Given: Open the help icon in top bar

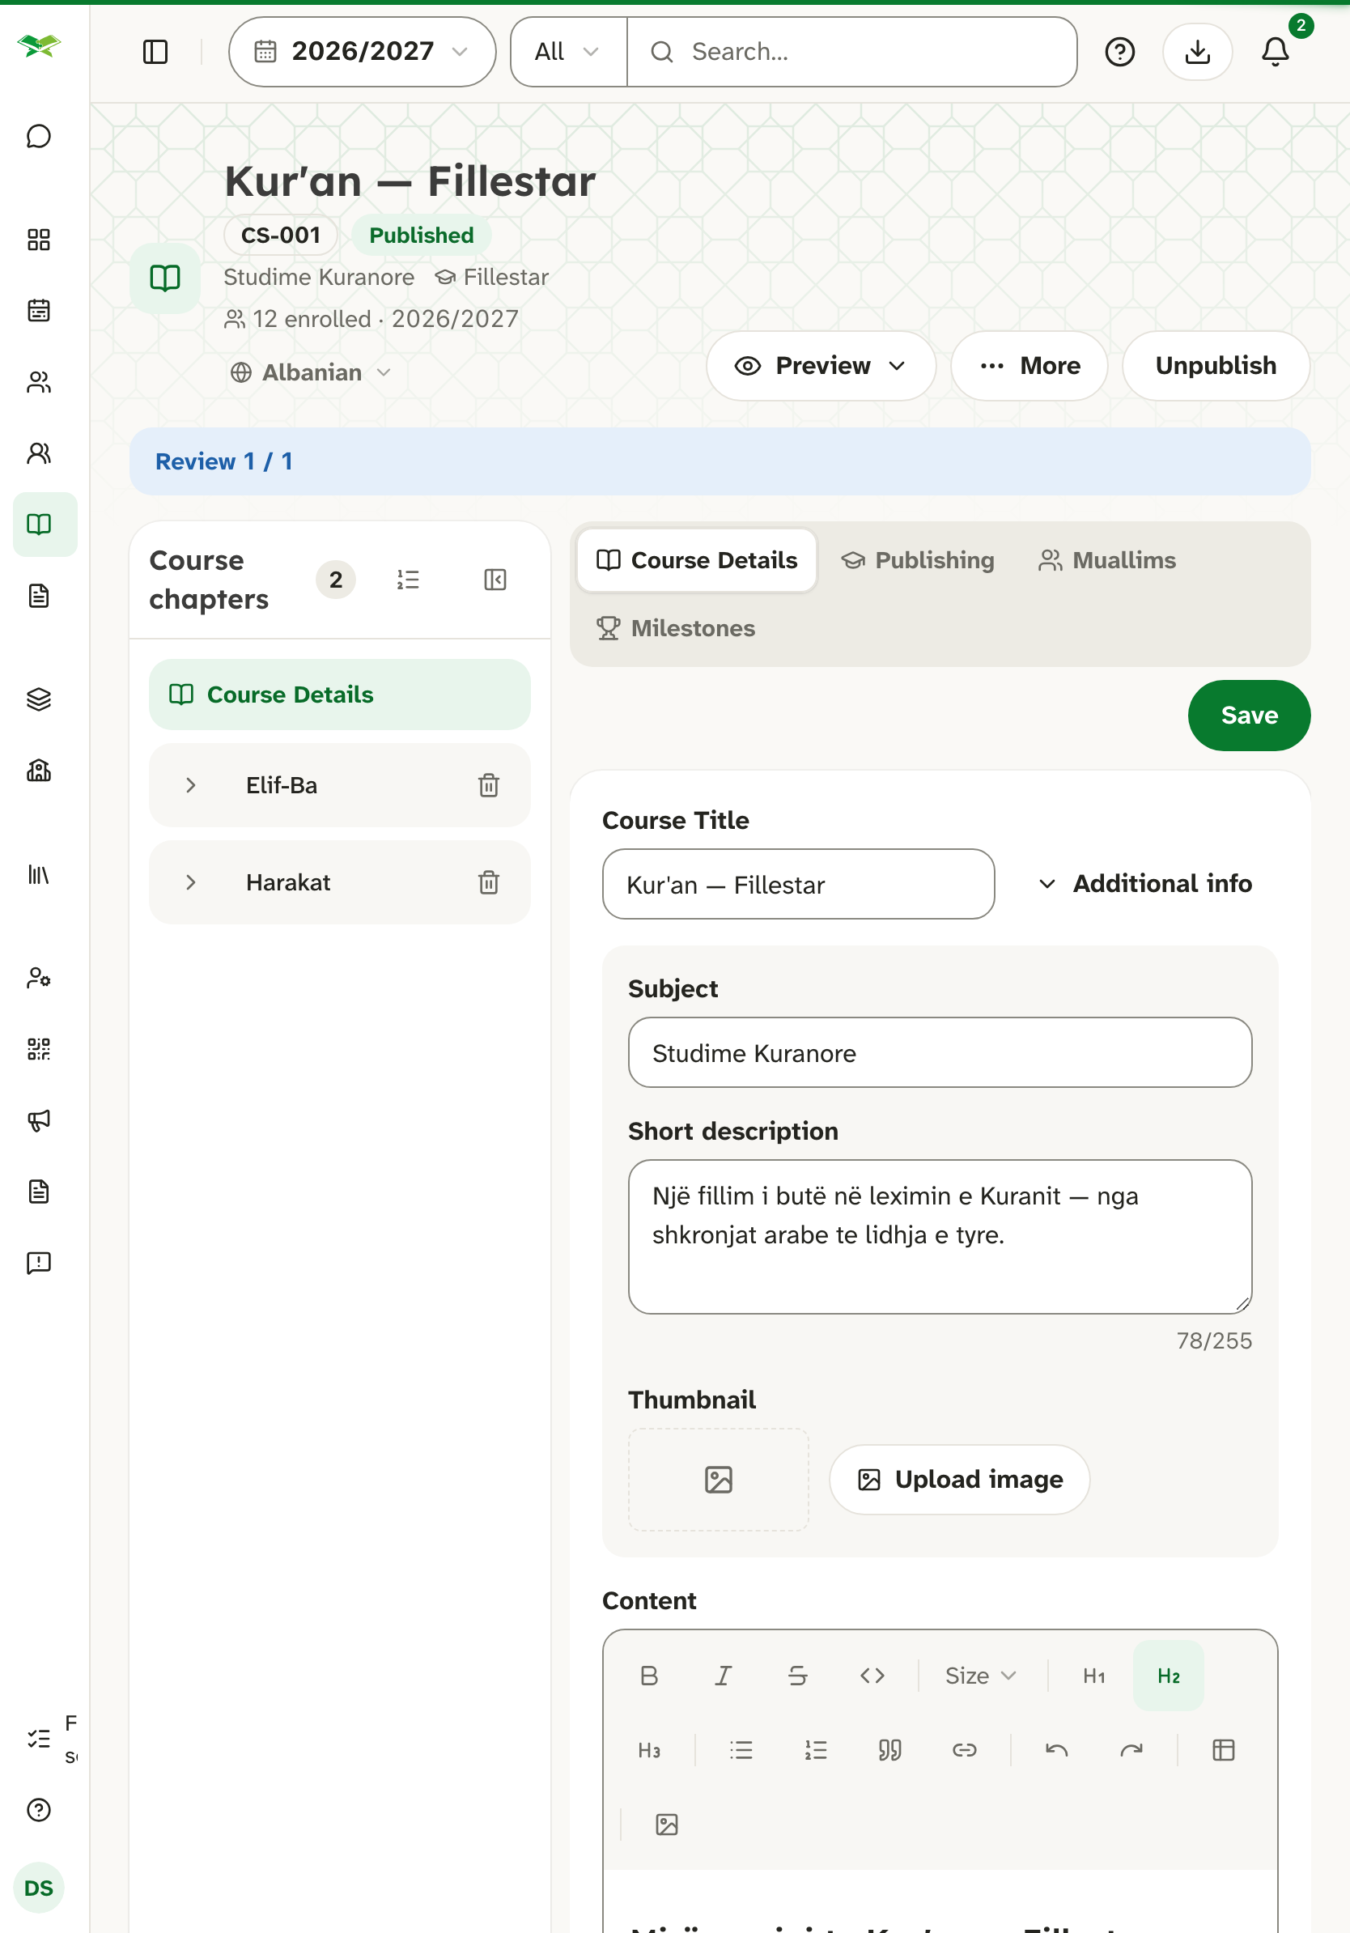Looking at the screenshot, I should [1120, 52].
